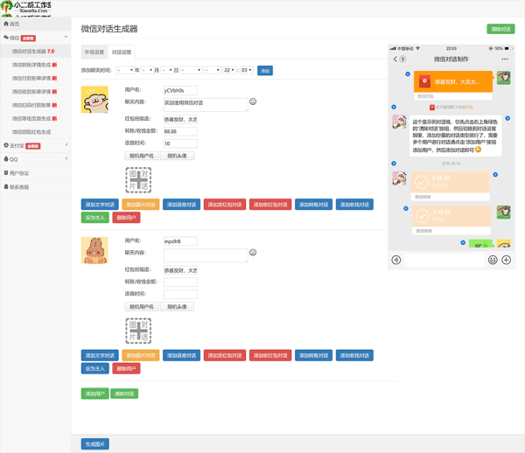Click the amount field showing 88.88

(x=180, y=131)
